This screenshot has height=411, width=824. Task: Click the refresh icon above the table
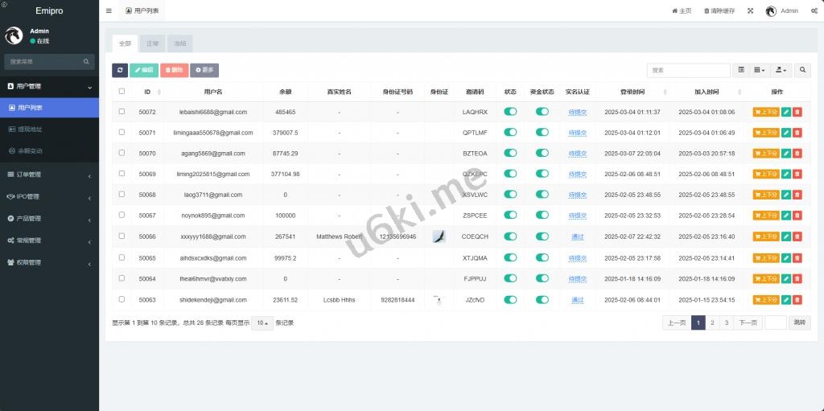(119, 71)
